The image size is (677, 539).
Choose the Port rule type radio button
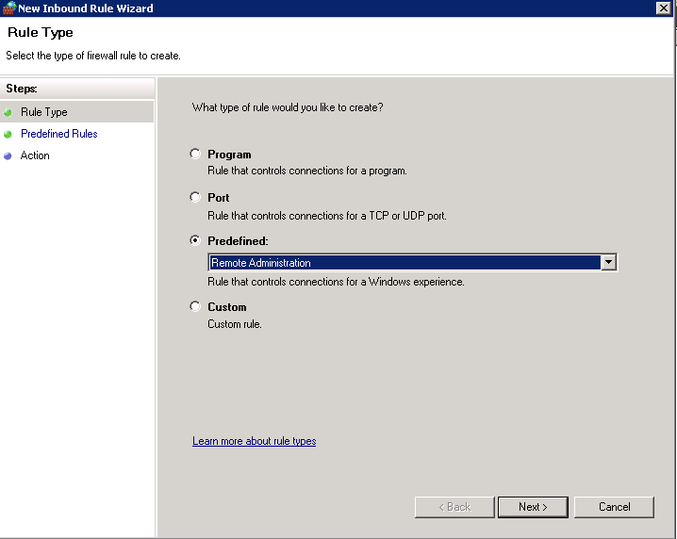195,197
